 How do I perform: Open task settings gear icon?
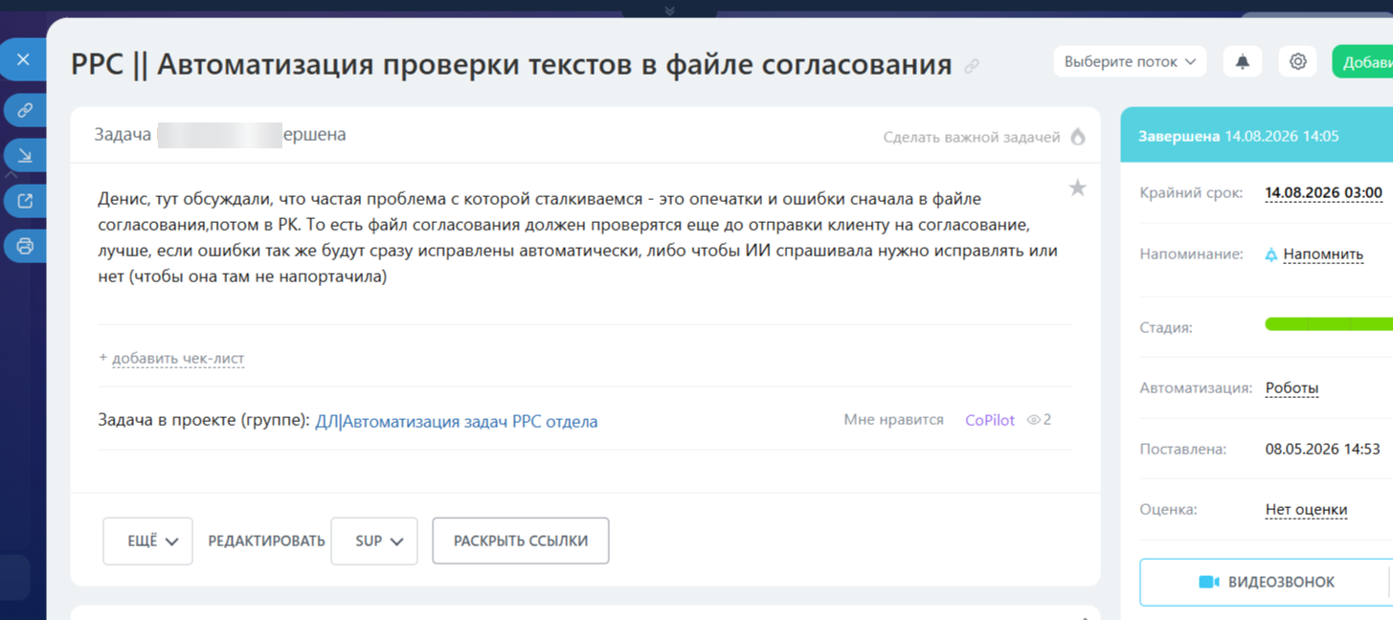[x=1297, y=61]
